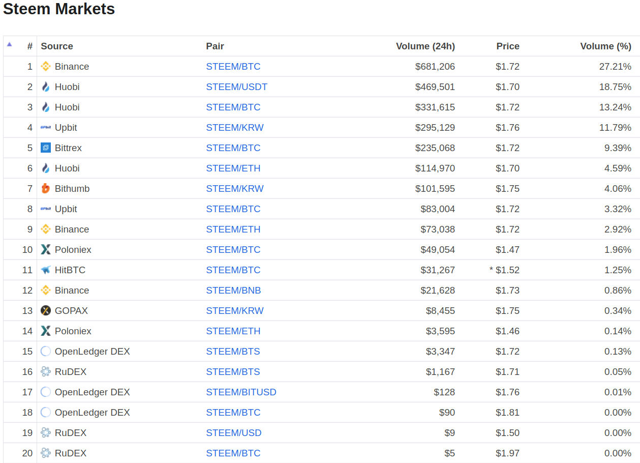
Task: Click the Bittrex icon in row 5
Action: [x=46, y=148]
